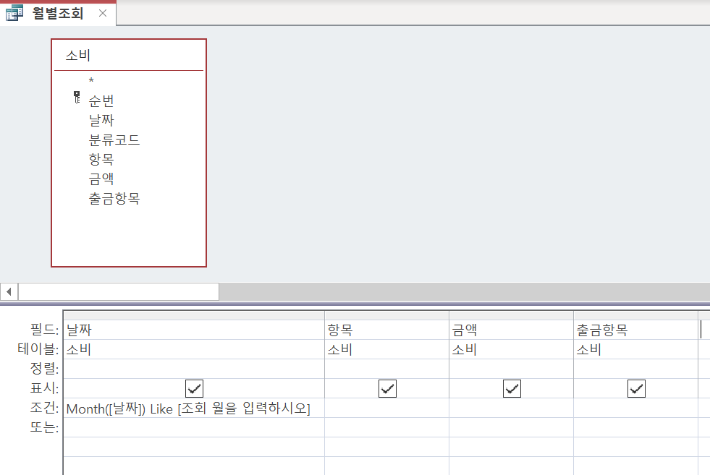Select the 날짜 field in 소비 table
The width and height of the screenshot is (710, 475).
click(x=101, y=120)
